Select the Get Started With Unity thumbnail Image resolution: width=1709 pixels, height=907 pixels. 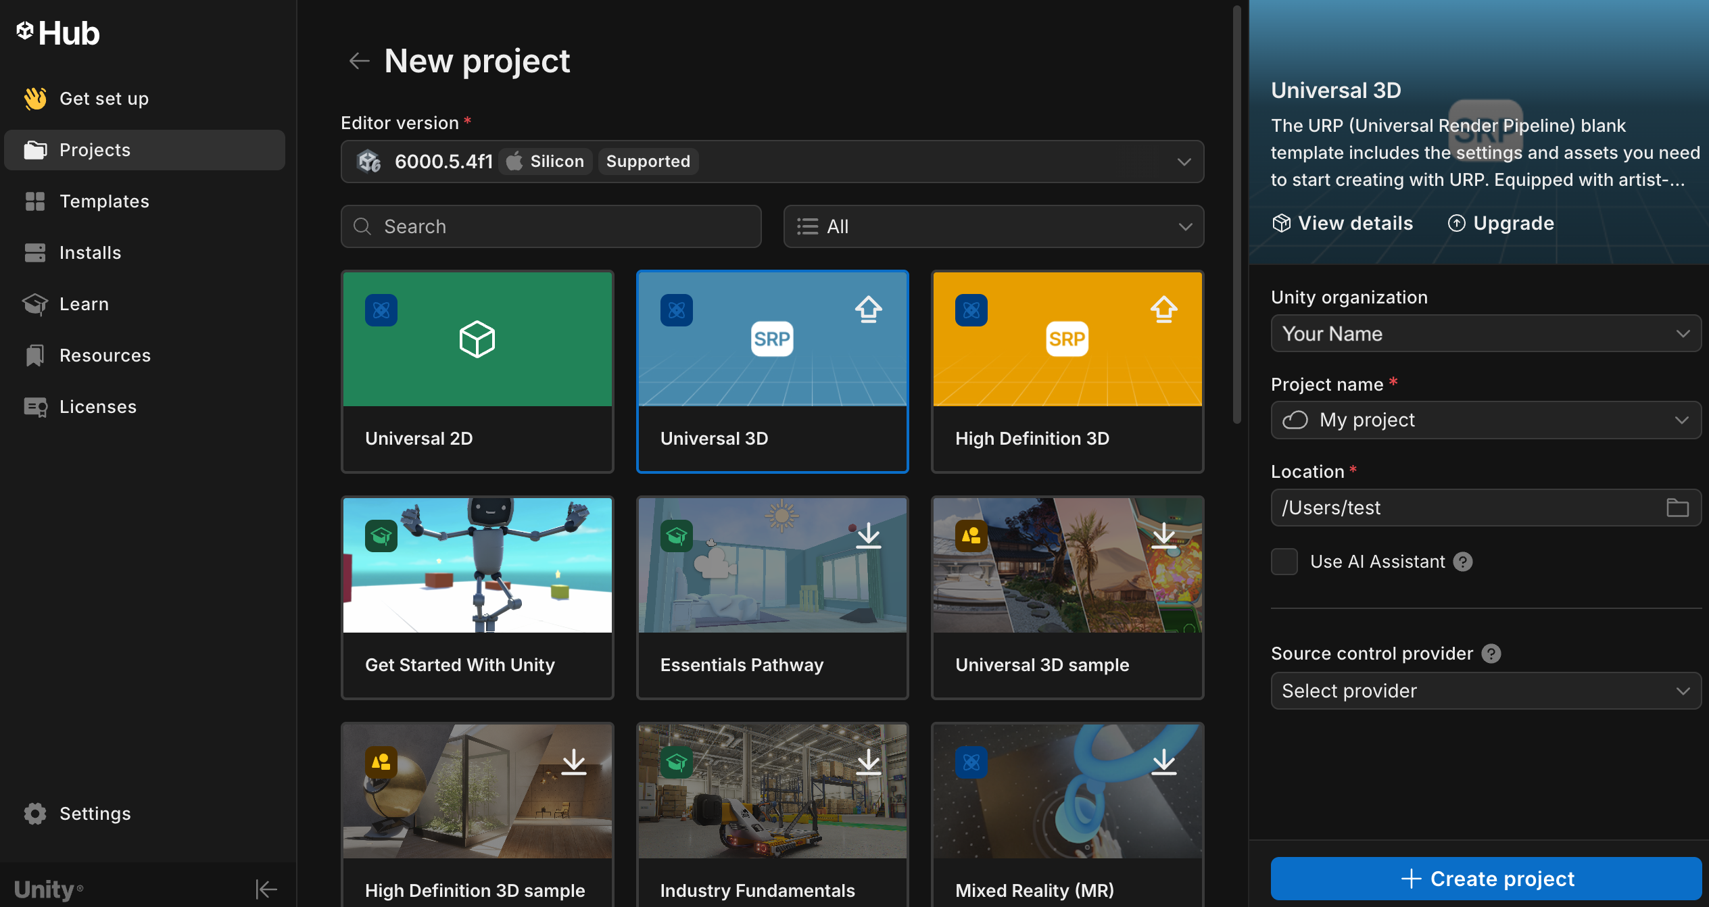pos(477,565)
